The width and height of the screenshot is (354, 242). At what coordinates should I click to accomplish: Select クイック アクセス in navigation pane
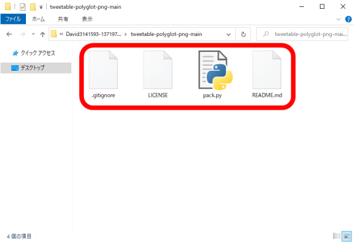pos(38,53)
